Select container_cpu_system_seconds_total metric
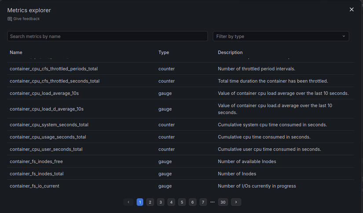The image size is (363, 213). [49, 125]
